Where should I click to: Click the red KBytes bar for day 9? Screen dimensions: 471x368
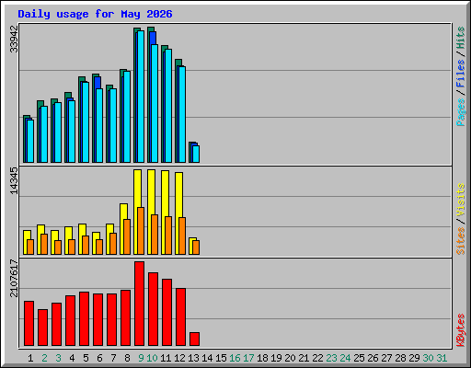139,304
